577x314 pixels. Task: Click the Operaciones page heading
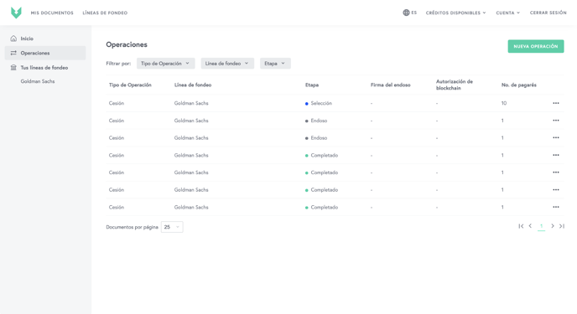127,44
